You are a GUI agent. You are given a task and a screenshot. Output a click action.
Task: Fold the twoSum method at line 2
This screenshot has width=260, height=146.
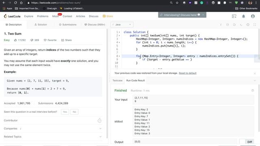point(119,36)
